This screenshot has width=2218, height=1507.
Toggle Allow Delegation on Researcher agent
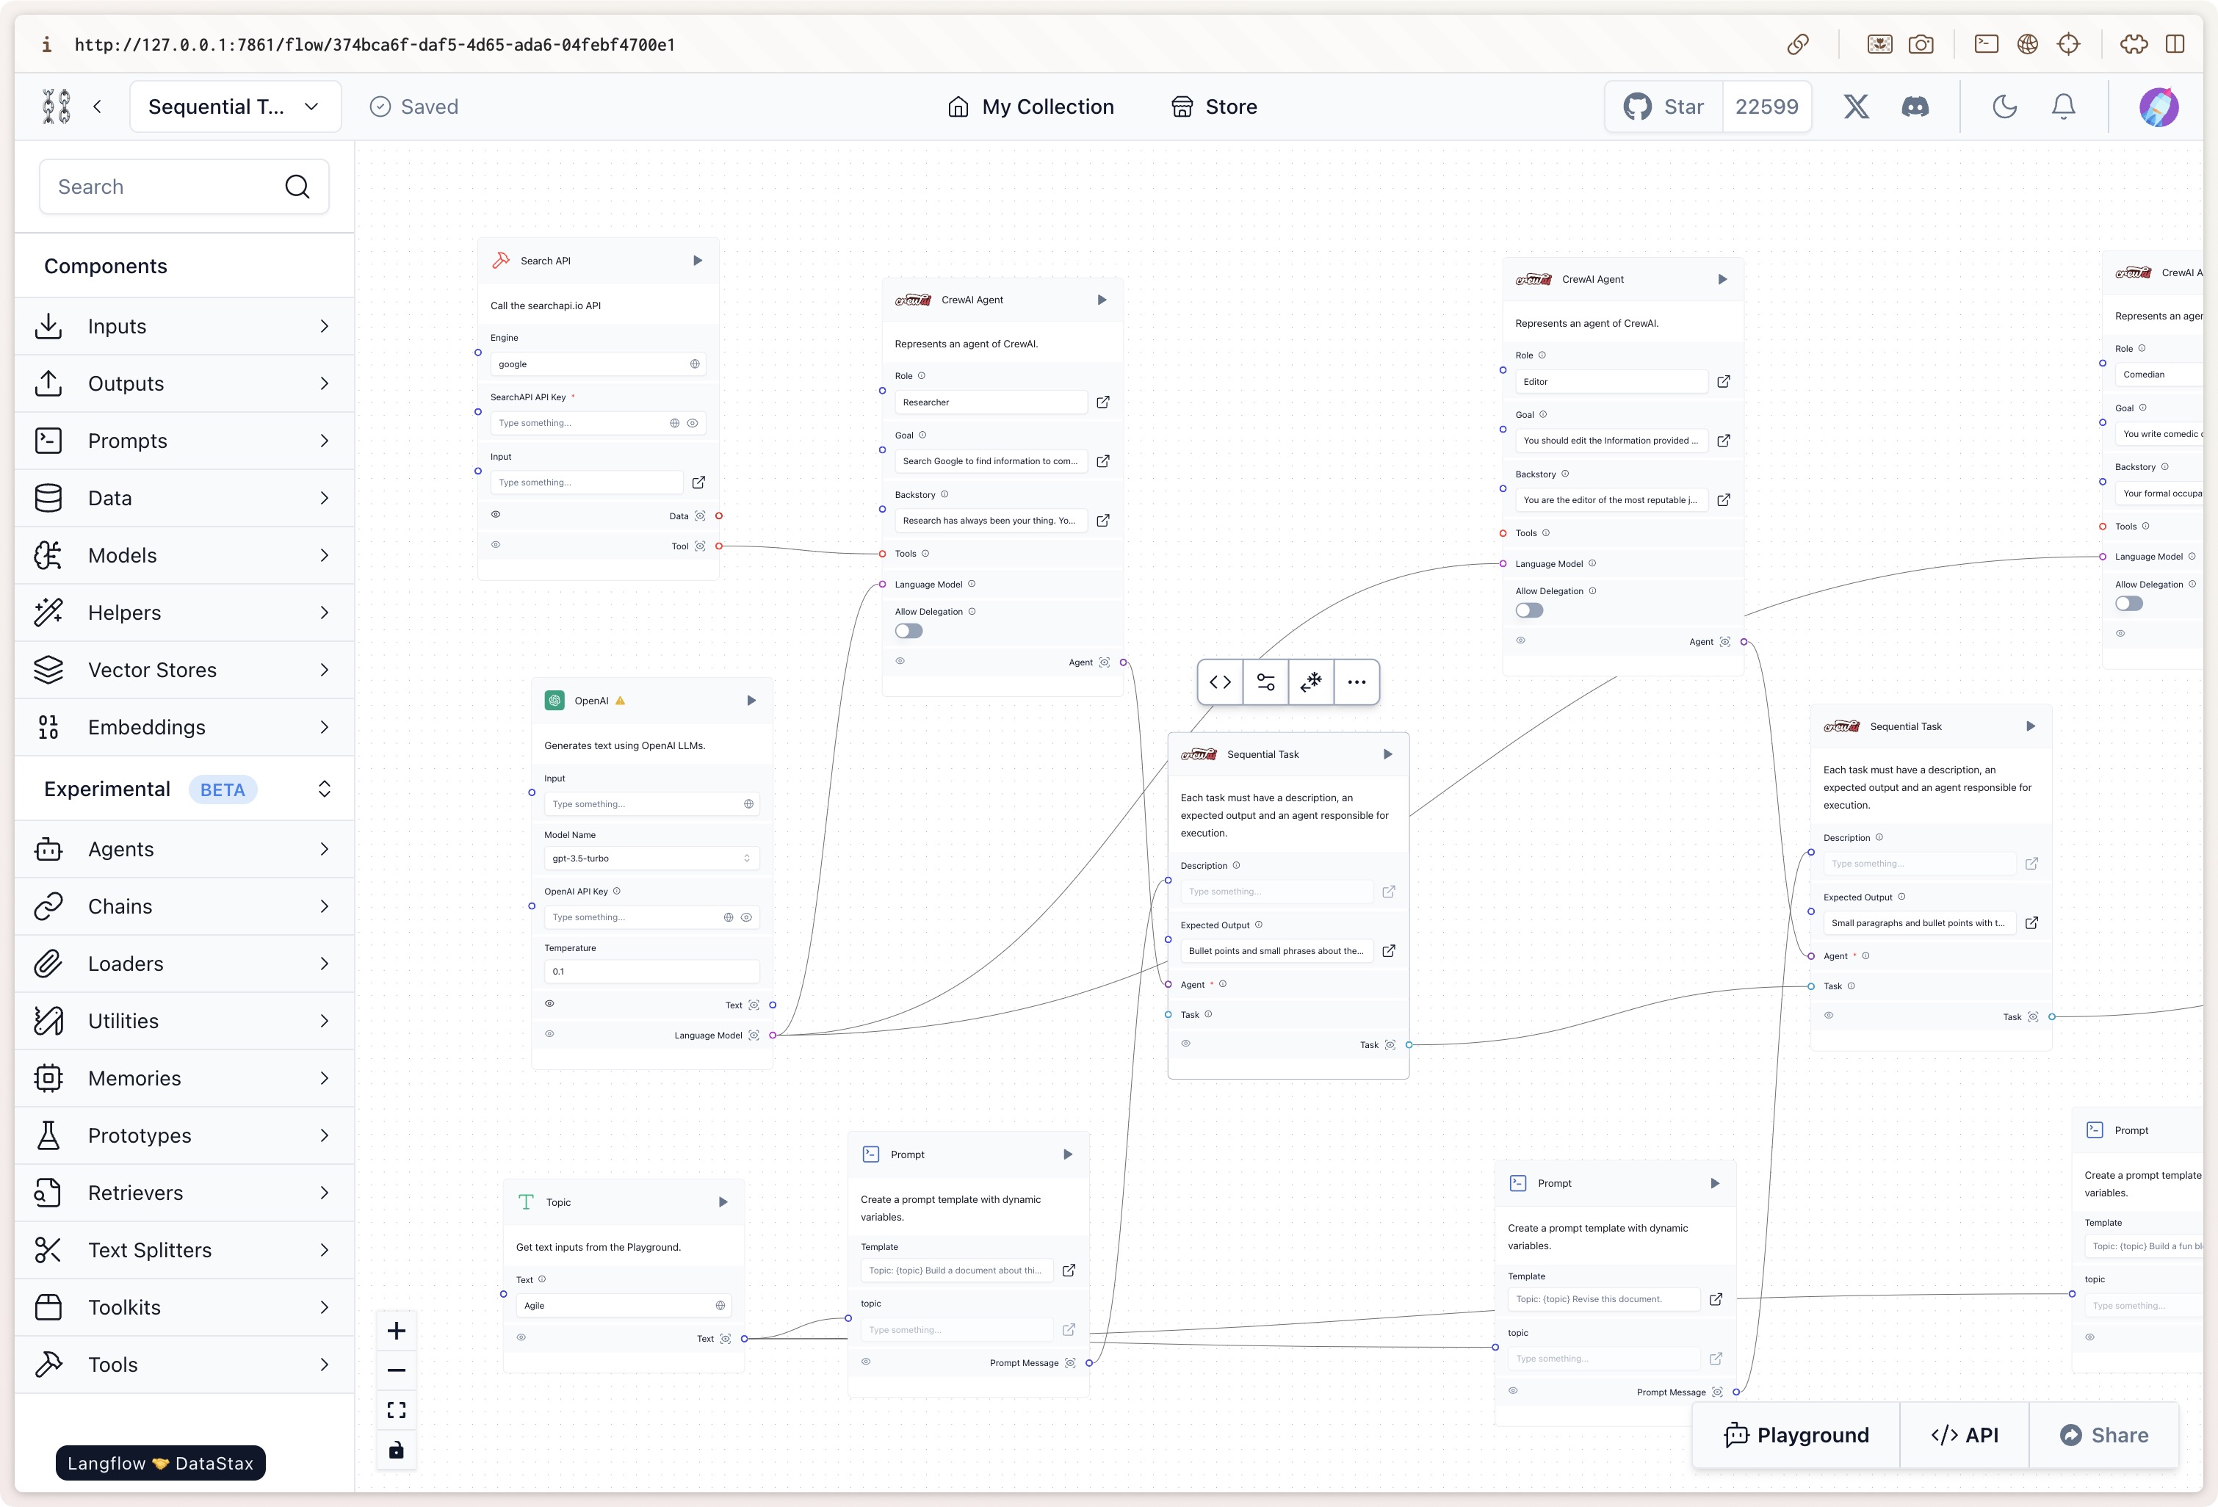pyautogui.click(x=908, y=631)
